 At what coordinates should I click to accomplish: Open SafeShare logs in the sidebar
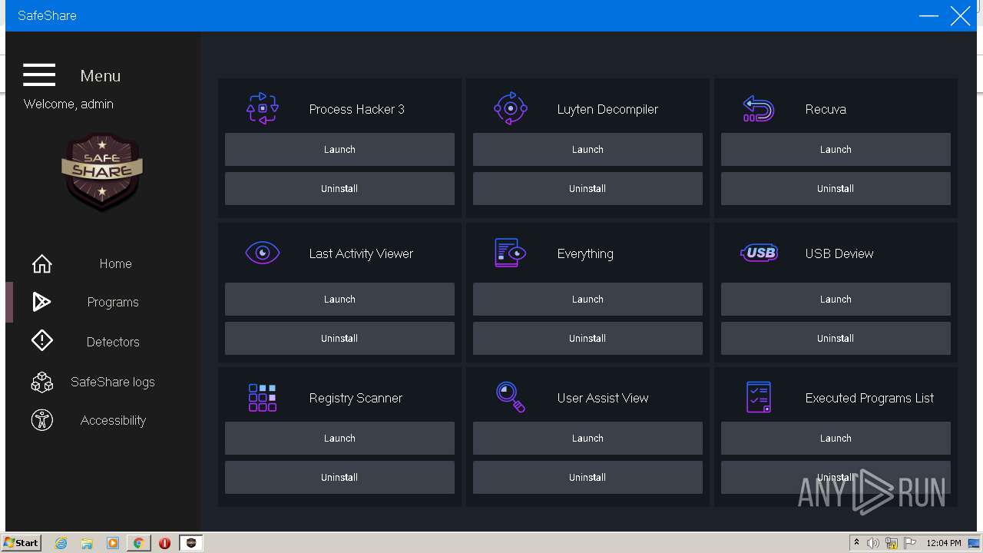[x=113, y=382]
